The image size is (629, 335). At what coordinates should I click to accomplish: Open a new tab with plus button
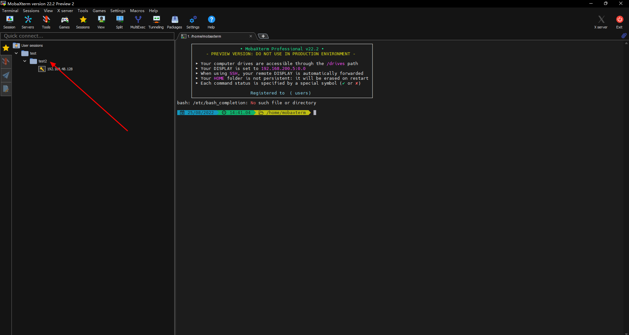coord(263,36)
